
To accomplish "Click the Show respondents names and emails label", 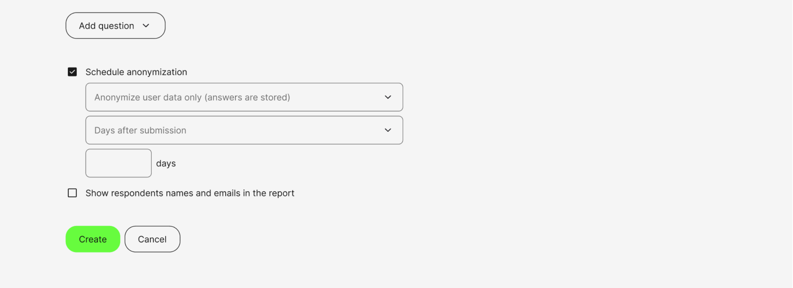I will [190, 193].
